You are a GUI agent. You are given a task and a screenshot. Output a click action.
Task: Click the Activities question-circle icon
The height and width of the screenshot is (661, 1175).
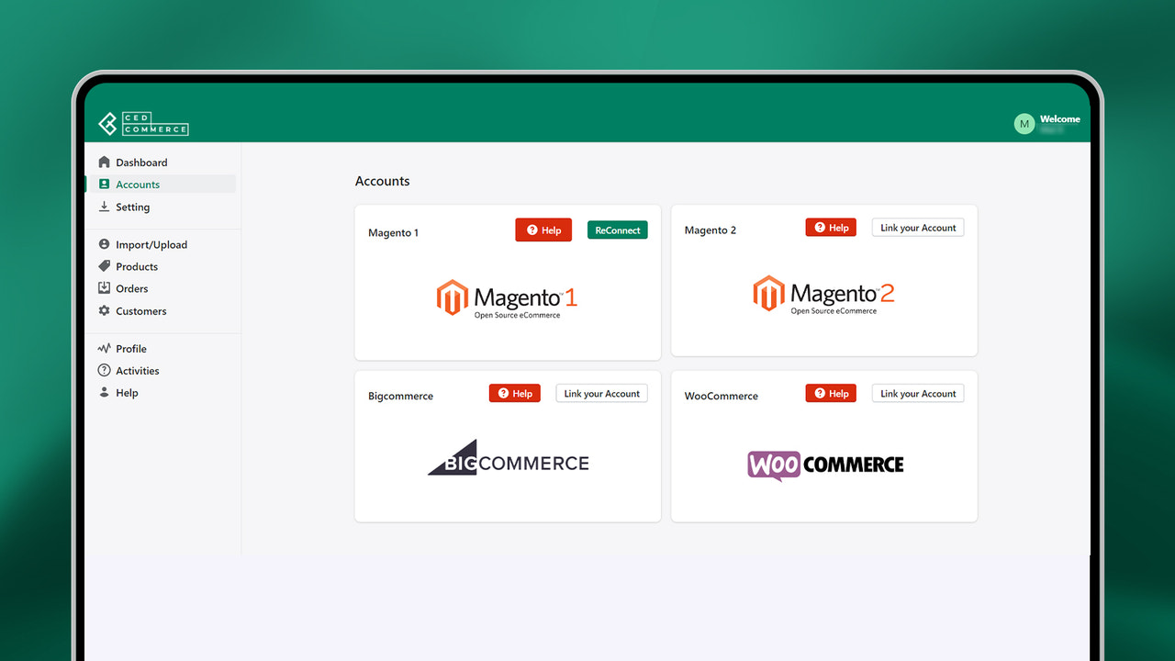[x=104, y=371]
